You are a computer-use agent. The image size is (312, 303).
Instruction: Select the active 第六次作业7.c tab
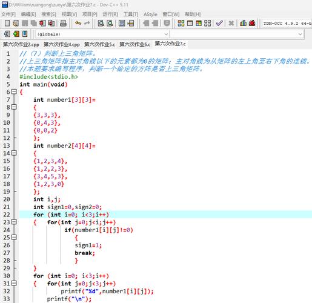click(170, 44)
